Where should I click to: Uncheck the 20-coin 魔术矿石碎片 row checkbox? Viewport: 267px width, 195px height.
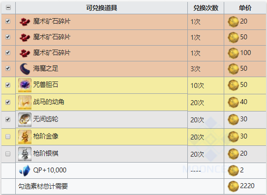(8, 21)
